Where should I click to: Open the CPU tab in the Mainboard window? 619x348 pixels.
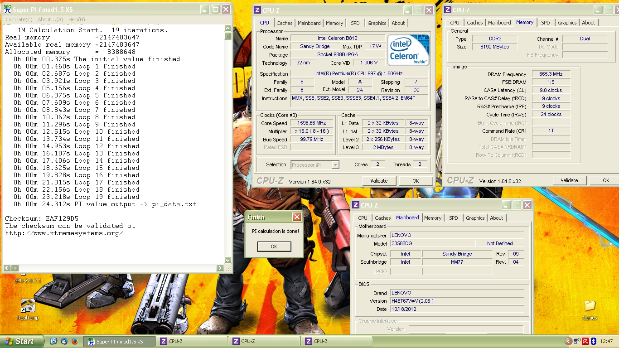click(363, 218)
